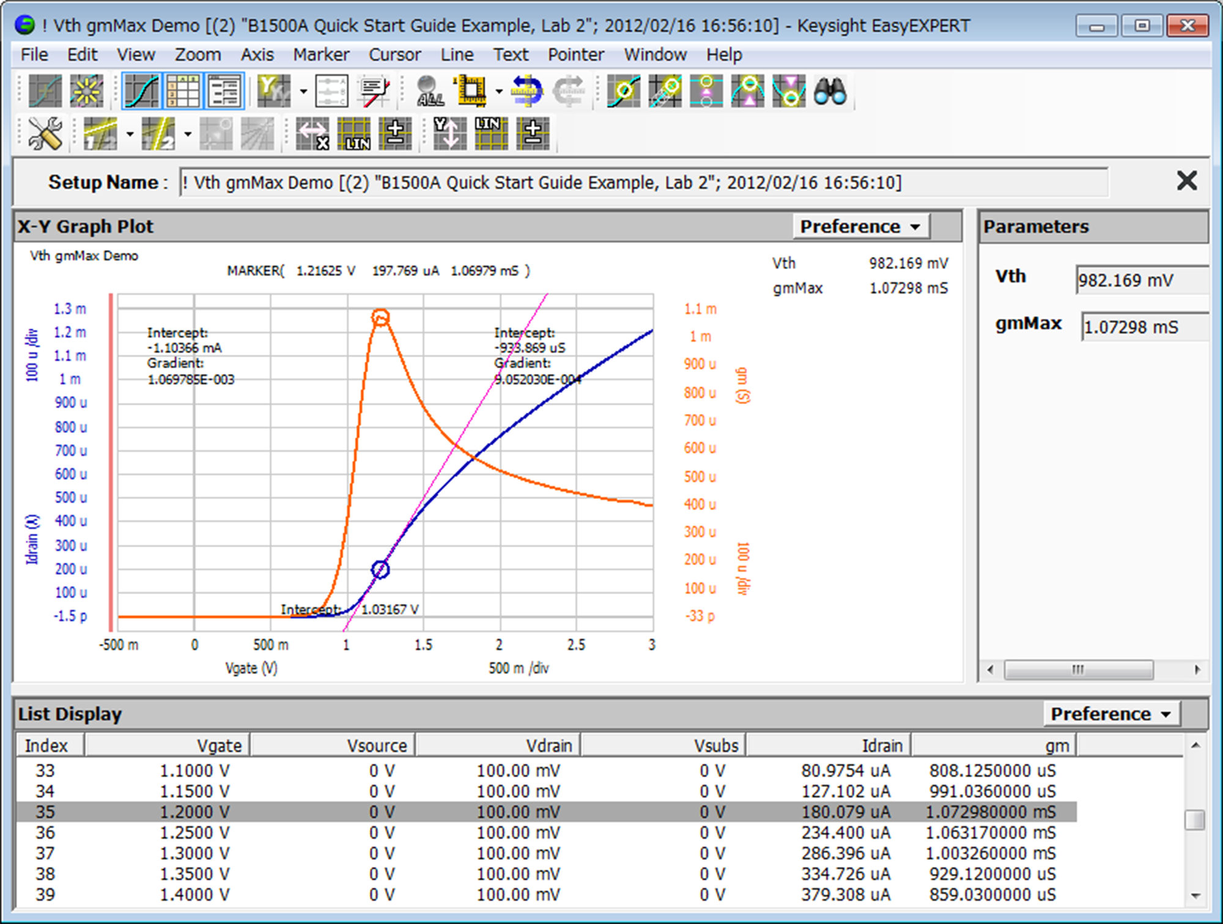
Task: Expand the Y axis icon dropdown arrow
Action: coord(303,92)
